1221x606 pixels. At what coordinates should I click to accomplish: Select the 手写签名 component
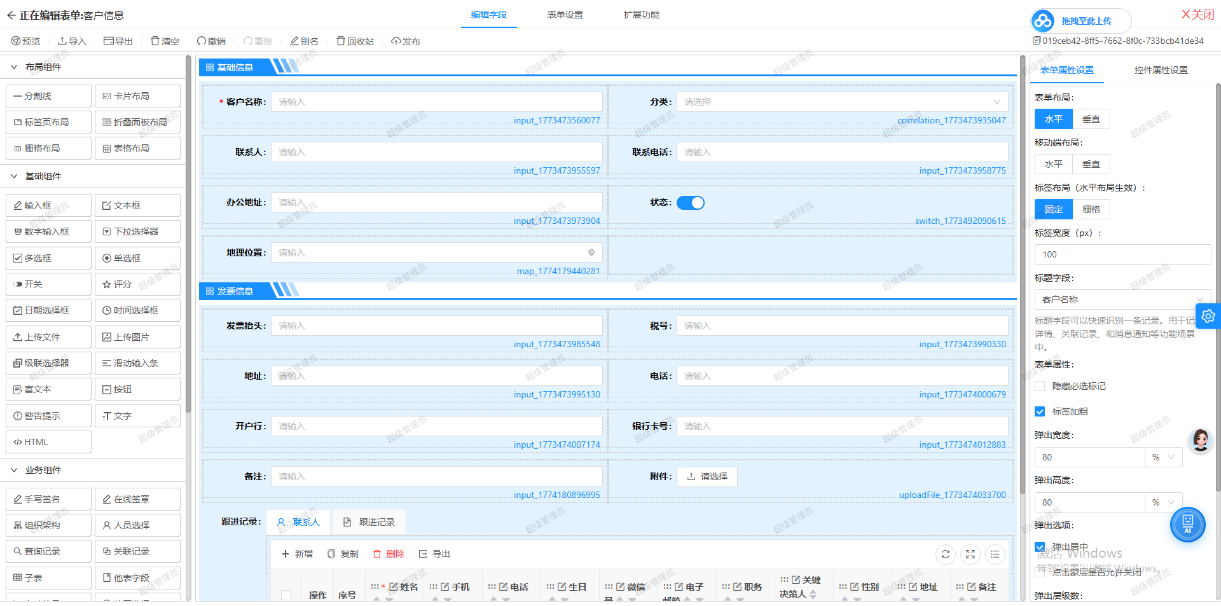(x=48, y=499)
